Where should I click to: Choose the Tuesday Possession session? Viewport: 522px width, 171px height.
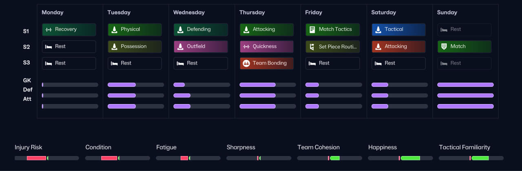(135, 47)
